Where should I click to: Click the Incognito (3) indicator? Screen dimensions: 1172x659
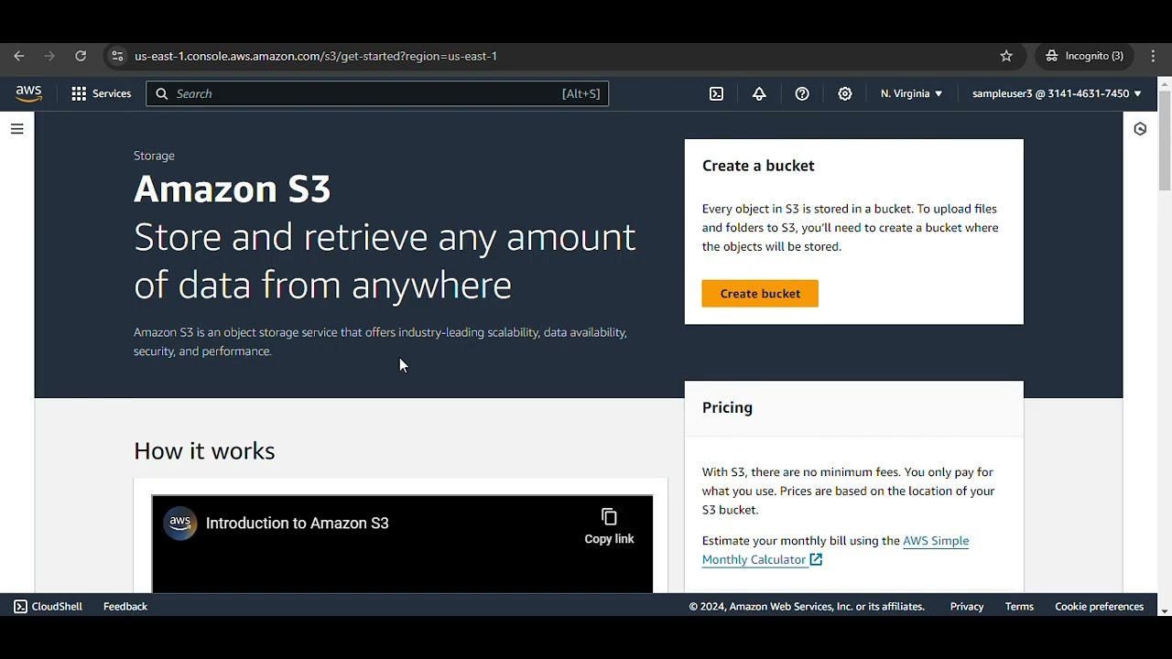pyautogui.click(x=1084, y=56)
